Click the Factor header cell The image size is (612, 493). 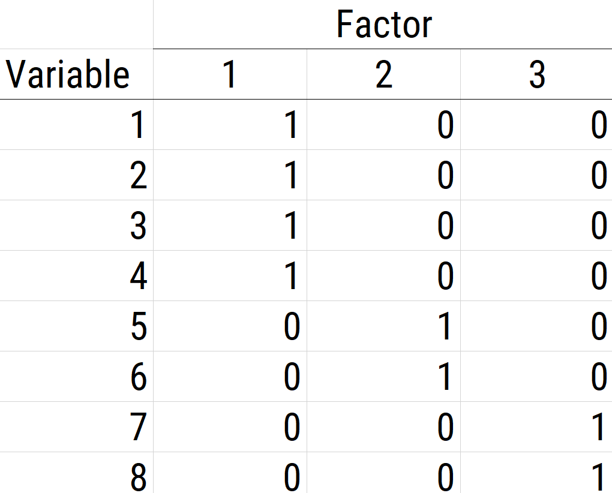[383, 25]
